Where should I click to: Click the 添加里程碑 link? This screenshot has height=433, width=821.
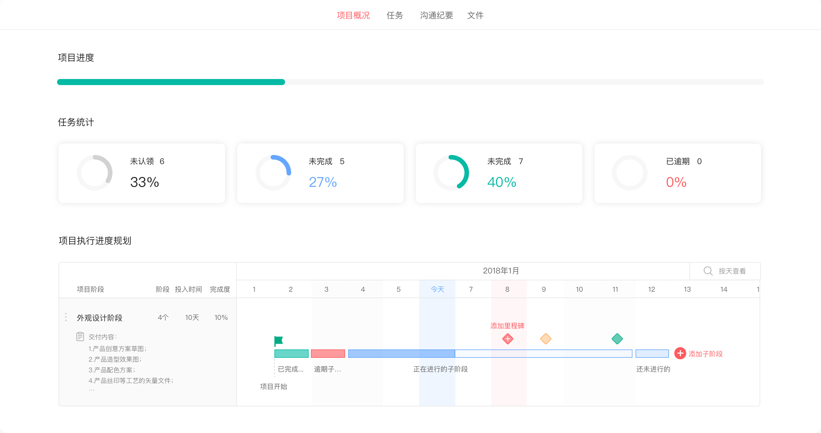pyautogui.click(x=507, y=326)
